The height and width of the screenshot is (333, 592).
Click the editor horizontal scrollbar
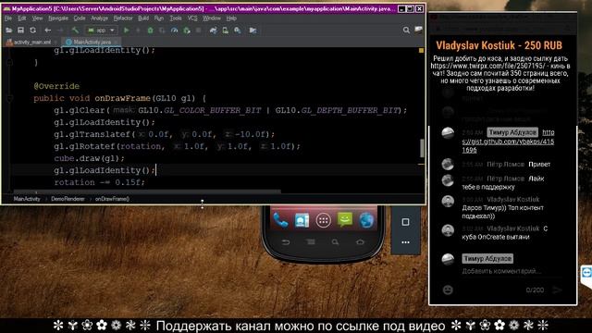click(147, 191)
